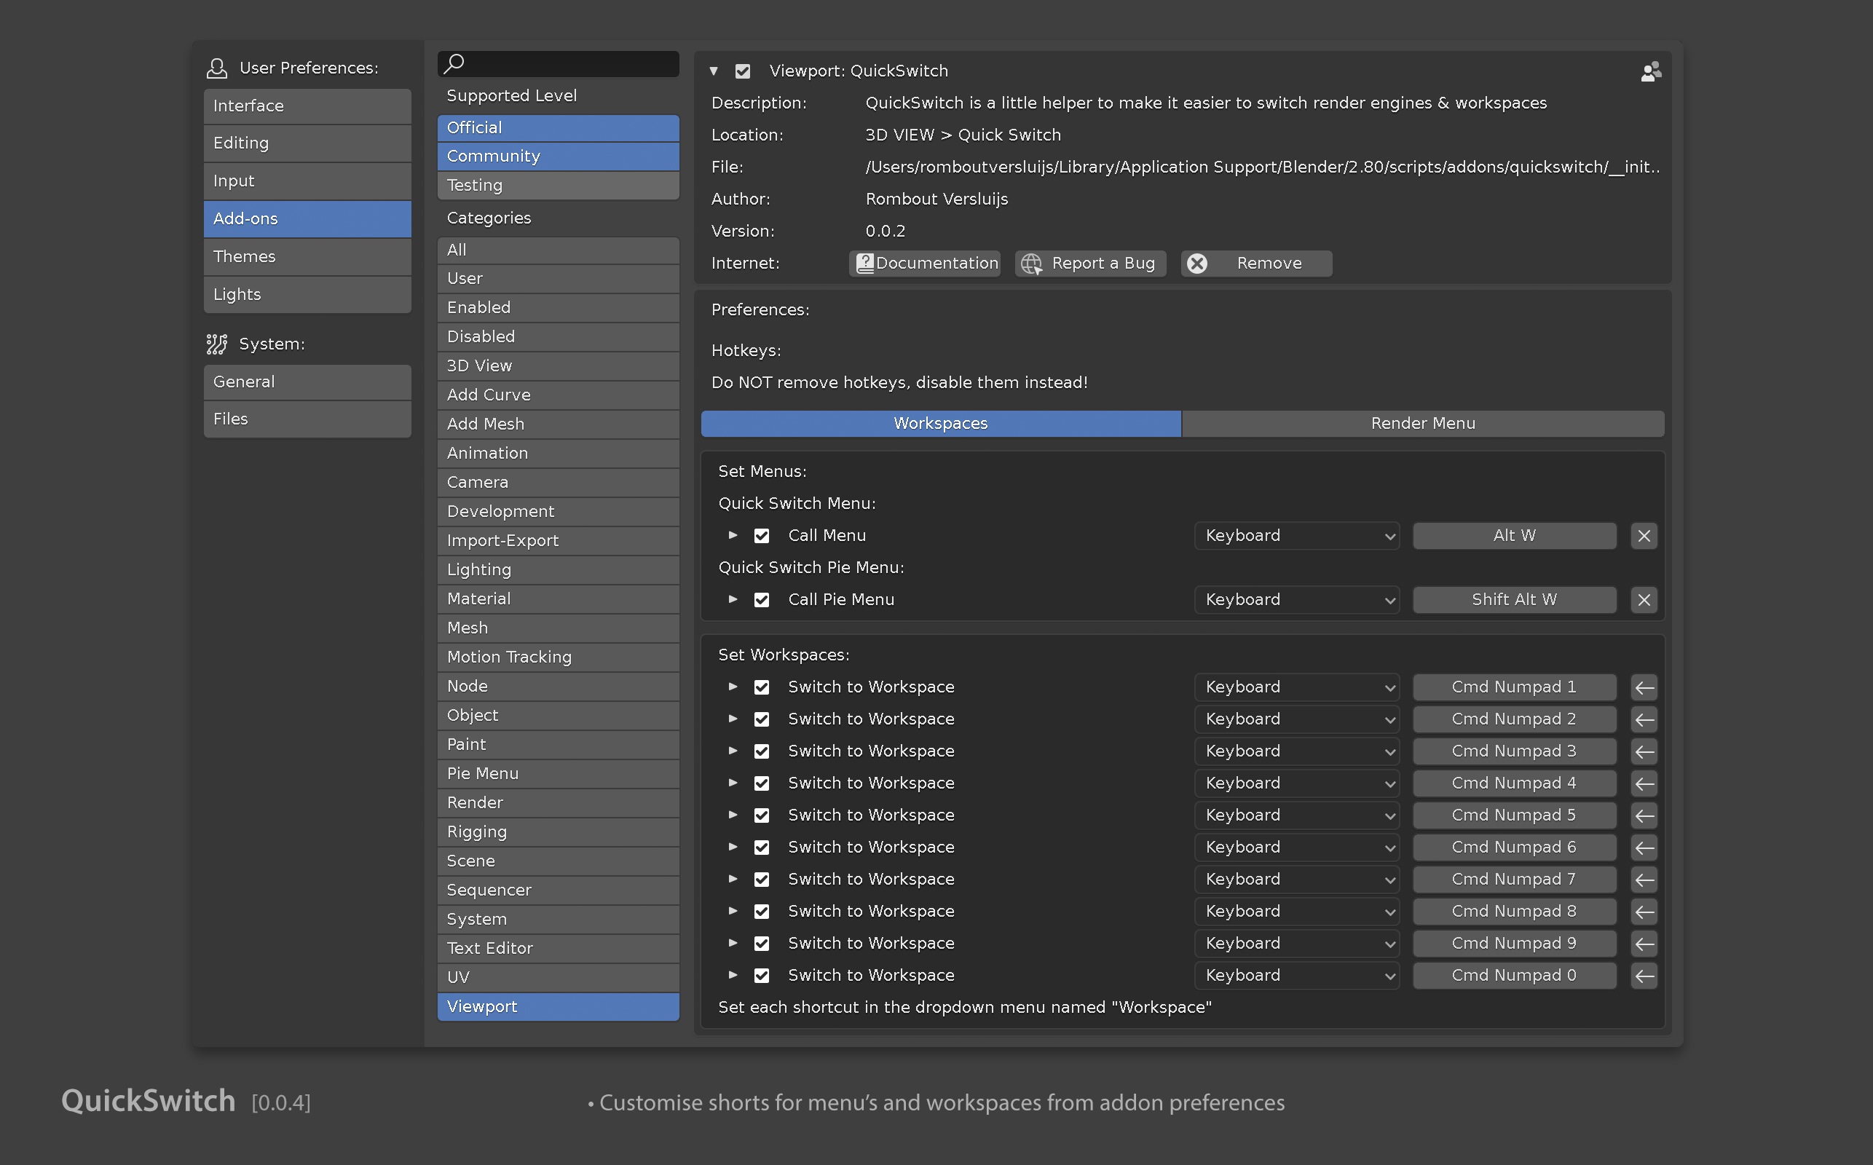Click the Remove addon button icon
Image resolution: width=1873 pixels, height=1165 pixels.
pos(1198,263)
